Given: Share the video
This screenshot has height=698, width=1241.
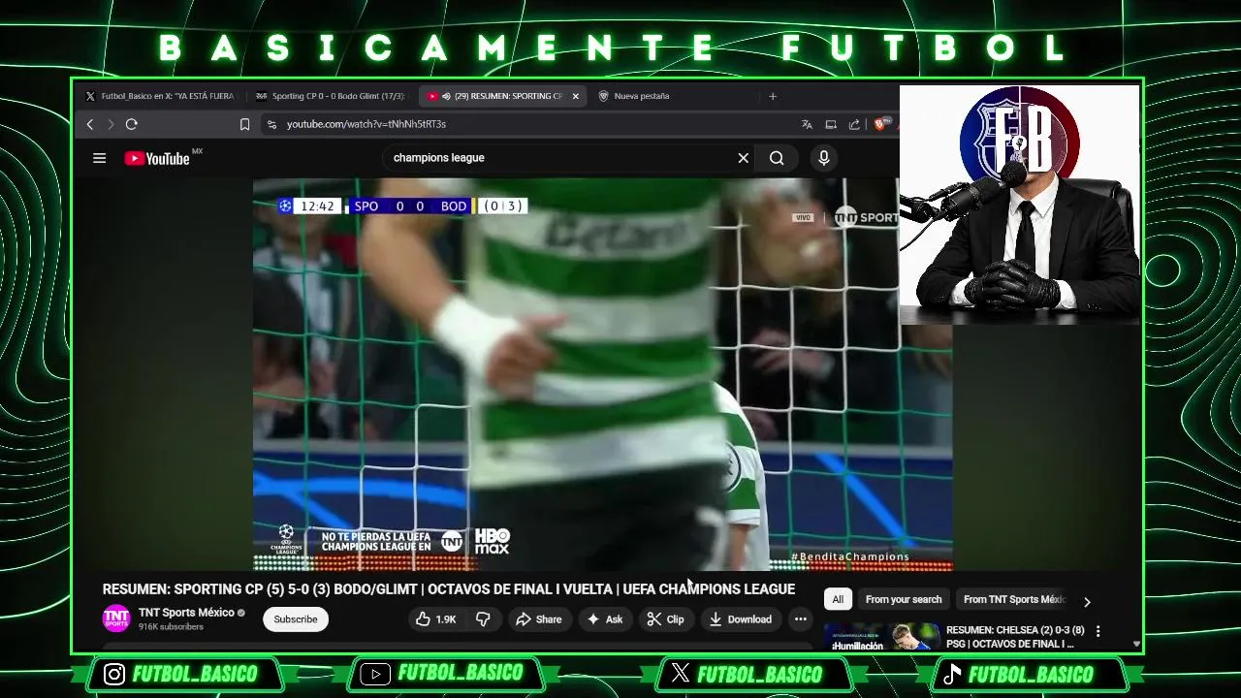Looking at the screenshot, I should pos(538,619).
